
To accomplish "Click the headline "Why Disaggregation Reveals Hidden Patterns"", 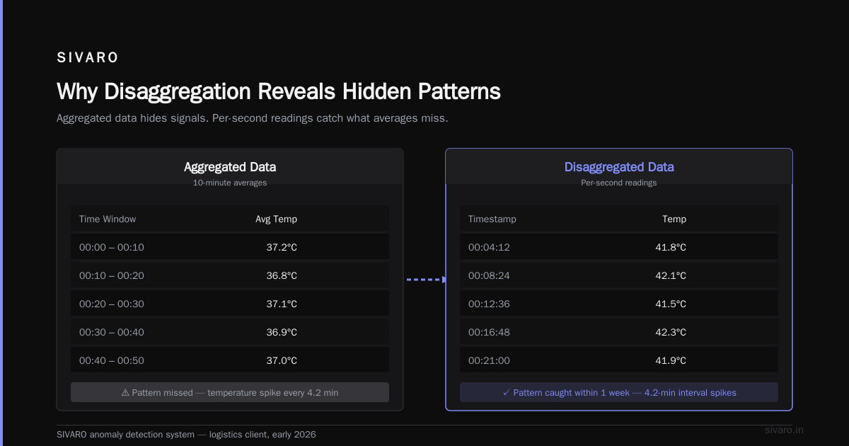I will pos(279,91).
